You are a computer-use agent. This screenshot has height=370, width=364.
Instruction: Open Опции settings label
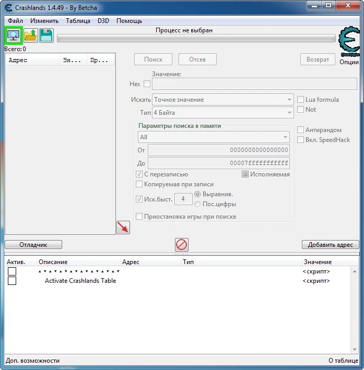click(349, 62)
